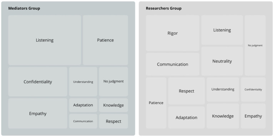Select the Understanding tile in Mediators Group
Screen dimensions: 274x137
[83, 82]
